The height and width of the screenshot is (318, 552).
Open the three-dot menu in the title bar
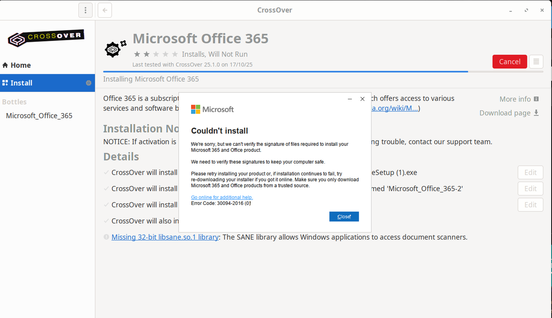(x=85, y=10)
